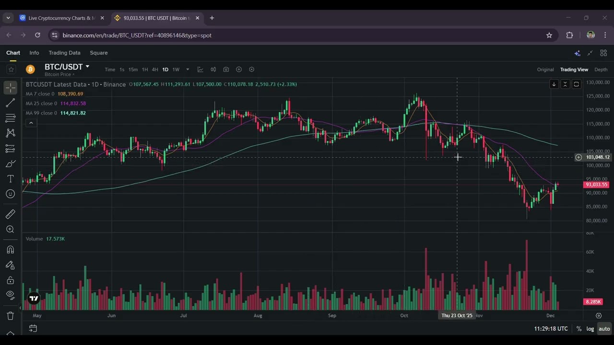Switch chart interval to 1W
This screenshot has width=614, height=345.
tap(176, 69)
